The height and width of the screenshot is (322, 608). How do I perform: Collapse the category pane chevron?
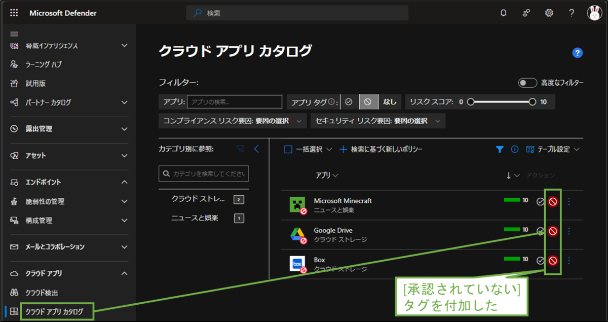(x=256, y=149)
